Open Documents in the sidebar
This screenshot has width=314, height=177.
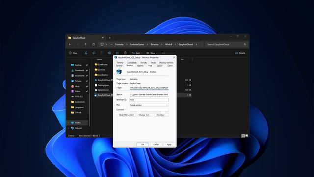point(79,76)
